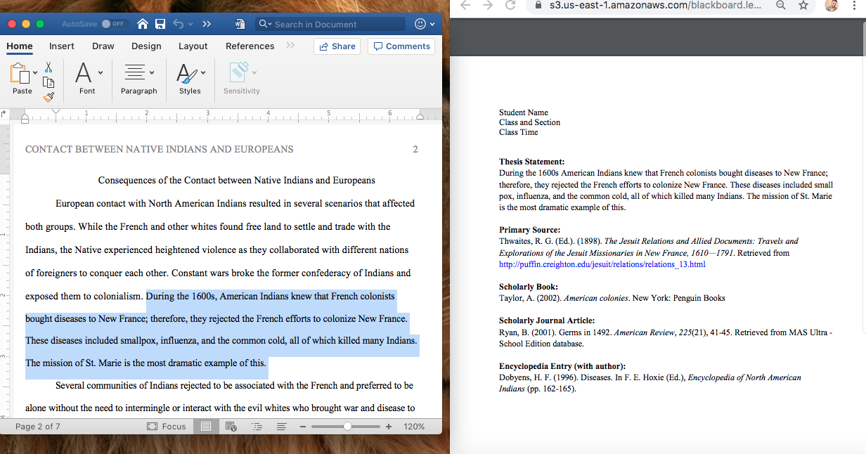The width and height of the screenshot is (866, 454).
Task: Click the Primary Source heading in browser
Action: coord(530,230)
